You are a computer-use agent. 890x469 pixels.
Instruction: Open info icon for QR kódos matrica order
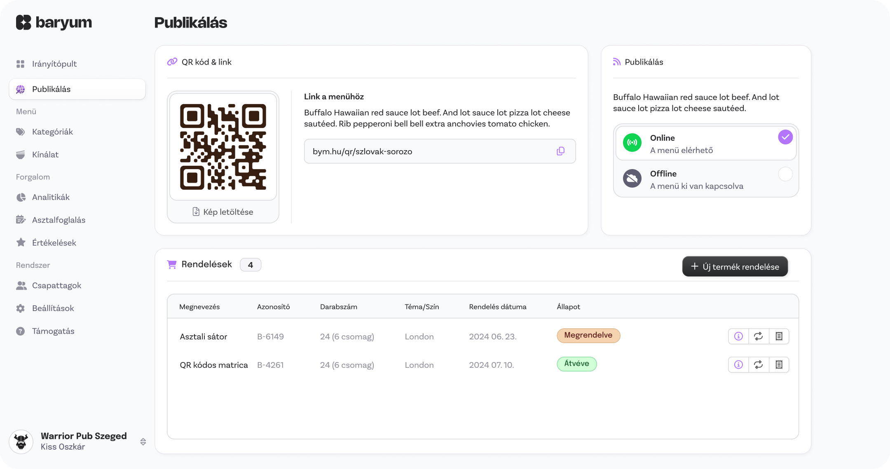tap(738, 365)
